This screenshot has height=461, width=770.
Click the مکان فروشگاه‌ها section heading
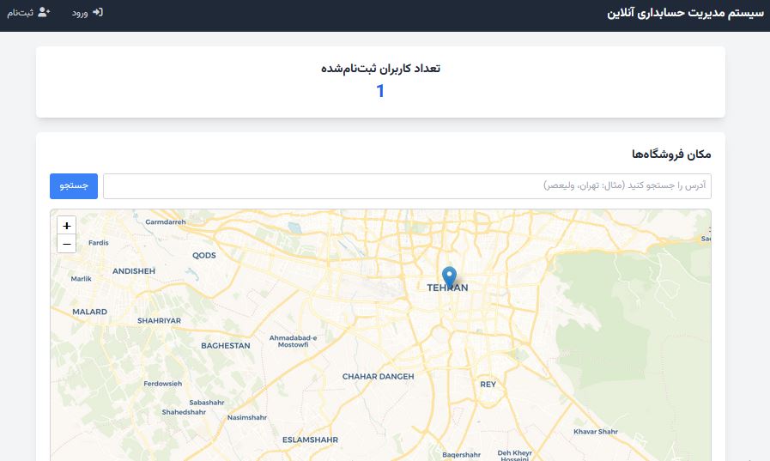click(x=671, y=155)
